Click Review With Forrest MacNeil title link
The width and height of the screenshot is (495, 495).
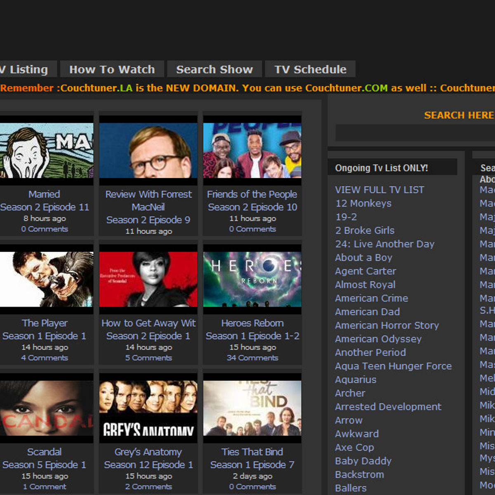point(148,200)
